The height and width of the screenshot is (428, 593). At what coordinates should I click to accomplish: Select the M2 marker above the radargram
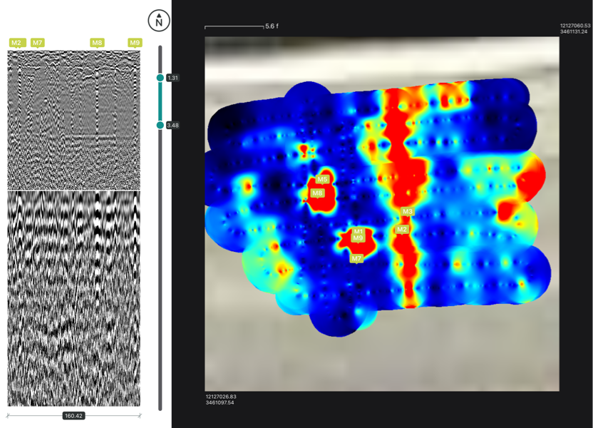click(x=16, y=43)
